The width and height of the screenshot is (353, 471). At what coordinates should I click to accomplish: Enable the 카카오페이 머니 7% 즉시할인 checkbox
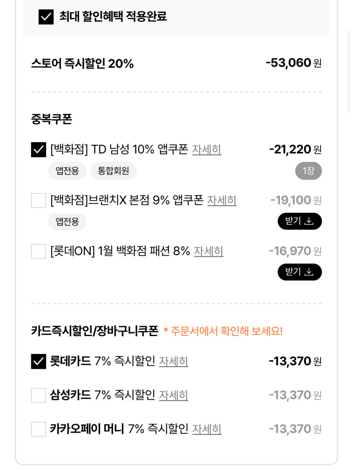click(x=39, y=429)
